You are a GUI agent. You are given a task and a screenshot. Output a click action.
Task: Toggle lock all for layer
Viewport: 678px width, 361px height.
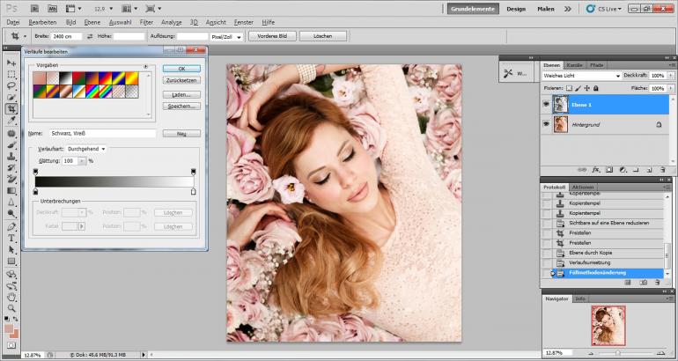point(596,88)
